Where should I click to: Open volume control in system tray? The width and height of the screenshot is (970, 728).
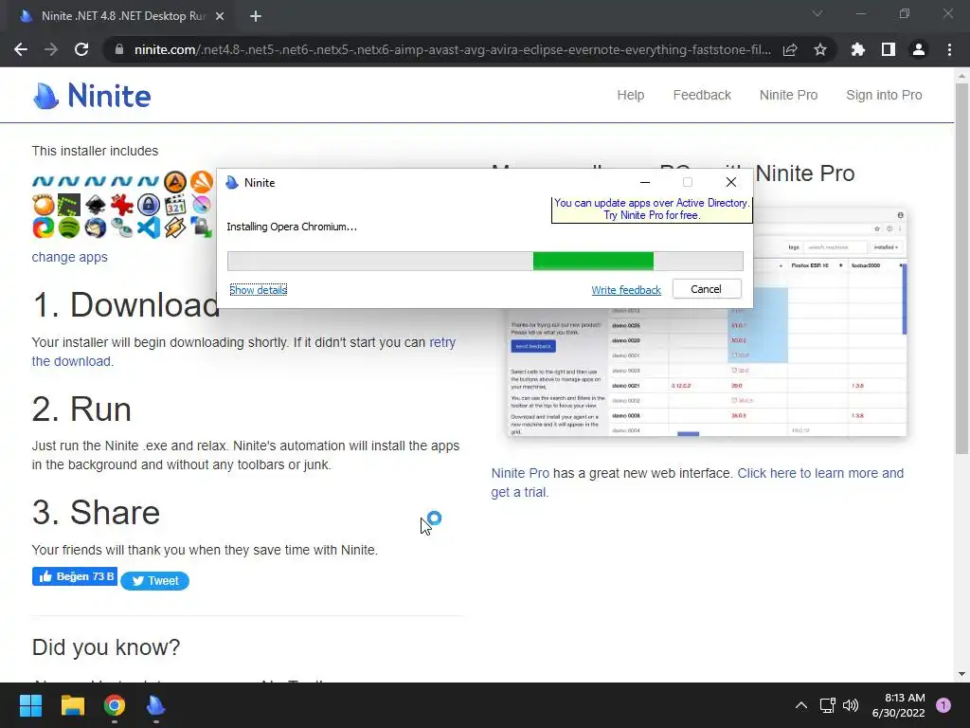[851, 705]
